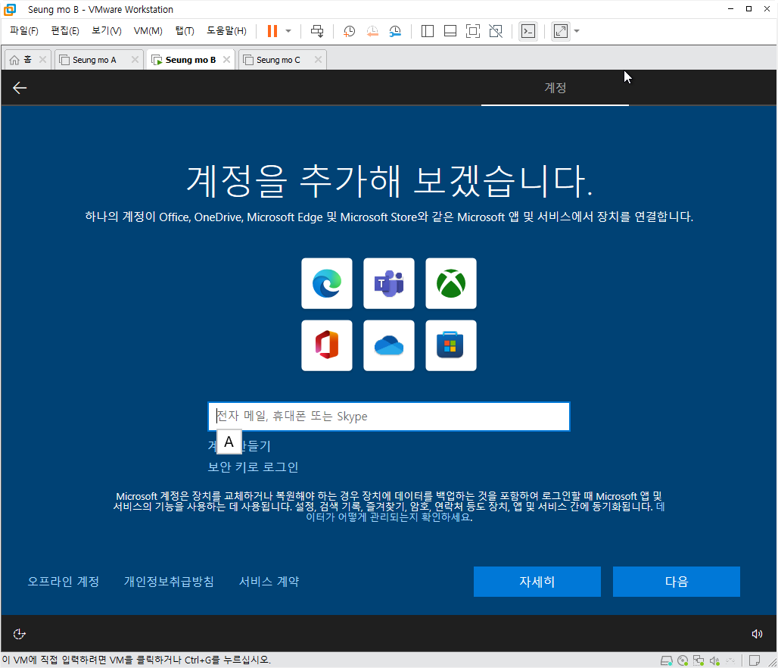The width and height of the screenshot is (778, 668).
Task: Open the 편집(E) menu
Action: pyautogui.click(x=65, y=31)
